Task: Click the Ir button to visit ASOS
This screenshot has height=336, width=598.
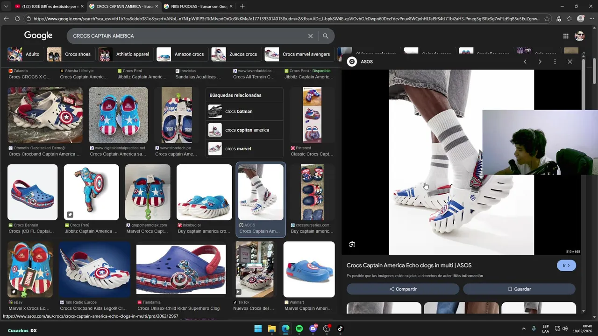Action: [566, 266]
